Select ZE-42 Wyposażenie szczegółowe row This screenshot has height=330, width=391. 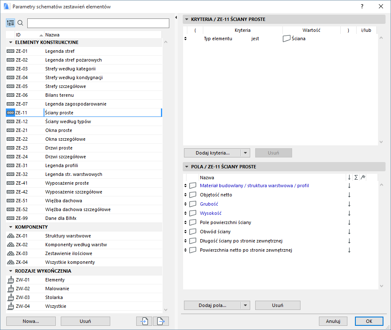84,192
